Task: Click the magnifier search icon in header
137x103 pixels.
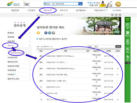Action: click(x=80, y=4)
